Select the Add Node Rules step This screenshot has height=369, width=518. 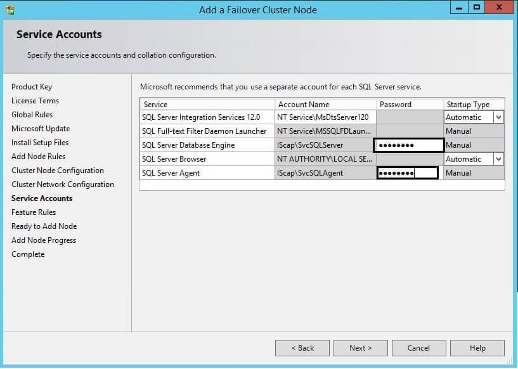tap(38, 157)
